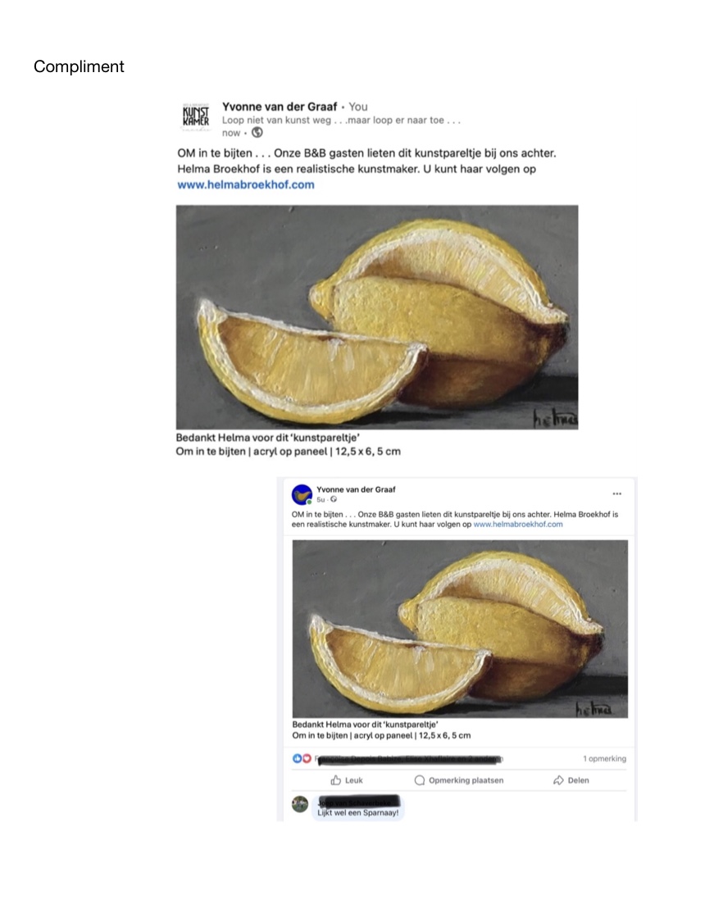Open www.helmabroekhof.com link in LinkedIn post
The image size is (723, 900).
pyautogui.click(x=246, y=184)
